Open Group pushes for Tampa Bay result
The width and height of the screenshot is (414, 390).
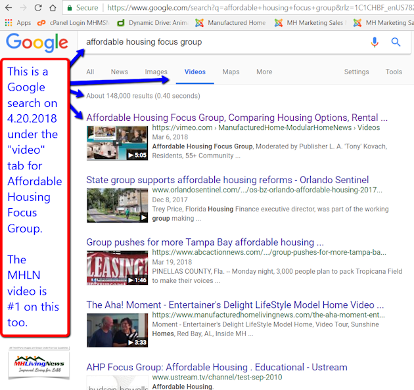click(205, 242)
